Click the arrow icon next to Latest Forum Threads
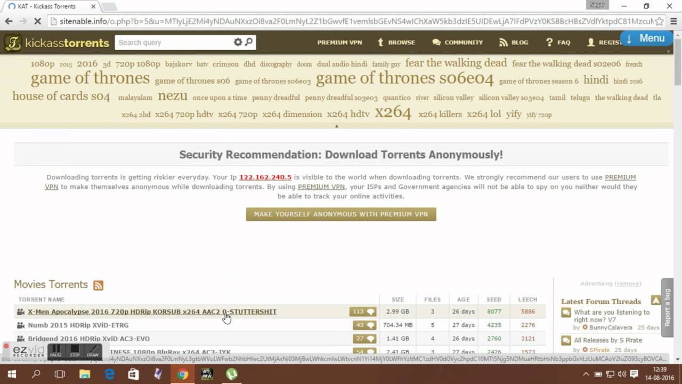The height and width of the screenshot is (384, 682). (x=655, y=300)
